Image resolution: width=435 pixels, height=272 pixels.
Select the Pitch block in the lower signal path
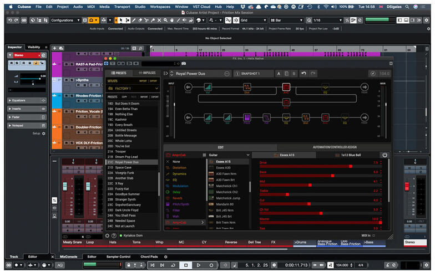point(247,118)
